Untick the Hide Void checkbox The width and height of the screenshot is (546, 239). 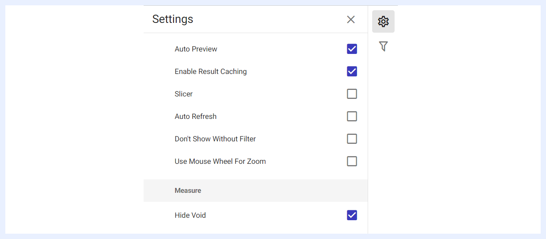pos(352,215)
